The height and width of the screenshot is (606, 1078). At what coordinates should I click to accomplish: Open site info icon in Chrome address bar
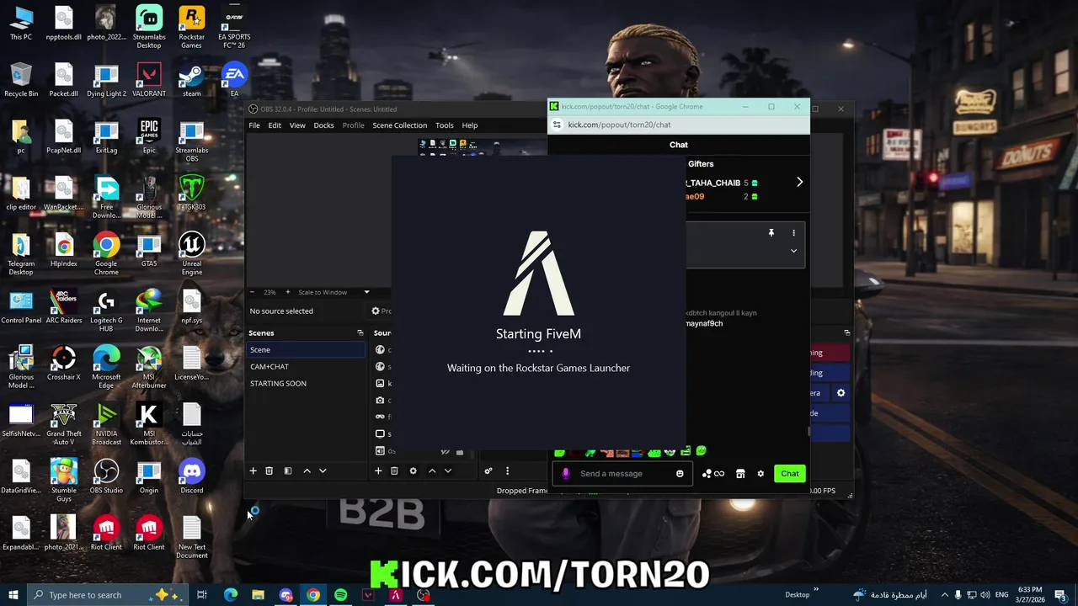tap(557, 125)
